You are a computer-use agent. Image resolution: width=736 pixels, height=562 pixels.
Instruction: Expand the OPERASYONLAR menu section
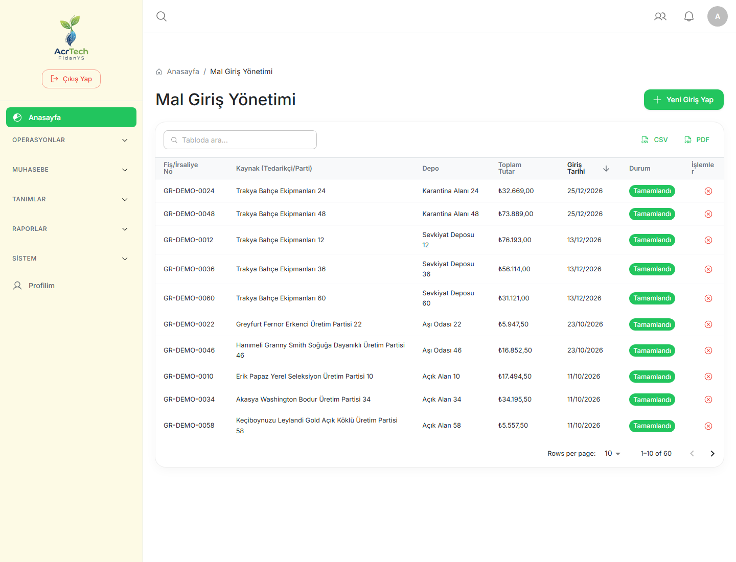[71, 140]
